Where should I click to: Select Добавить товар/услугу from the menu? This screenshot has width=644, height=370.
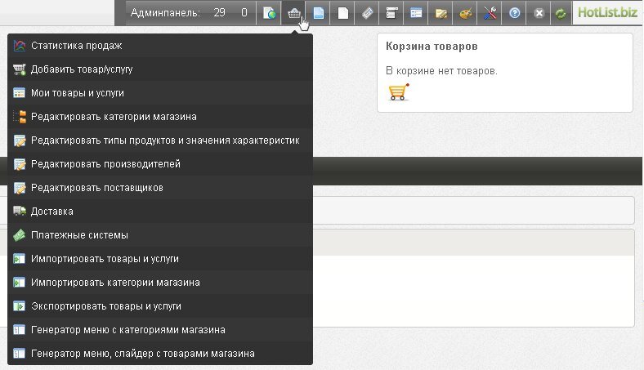click(82, 69)
